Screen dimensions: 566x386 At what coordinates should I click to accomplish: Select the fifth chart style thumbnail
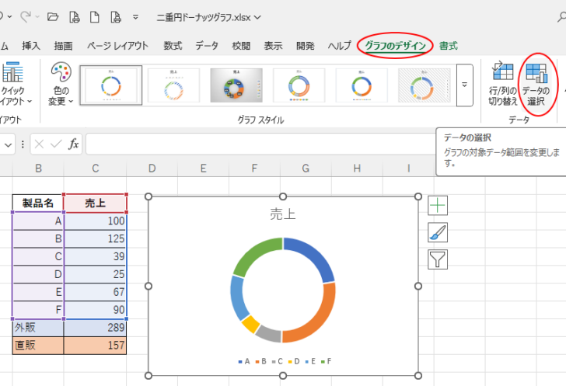point(362,85)
